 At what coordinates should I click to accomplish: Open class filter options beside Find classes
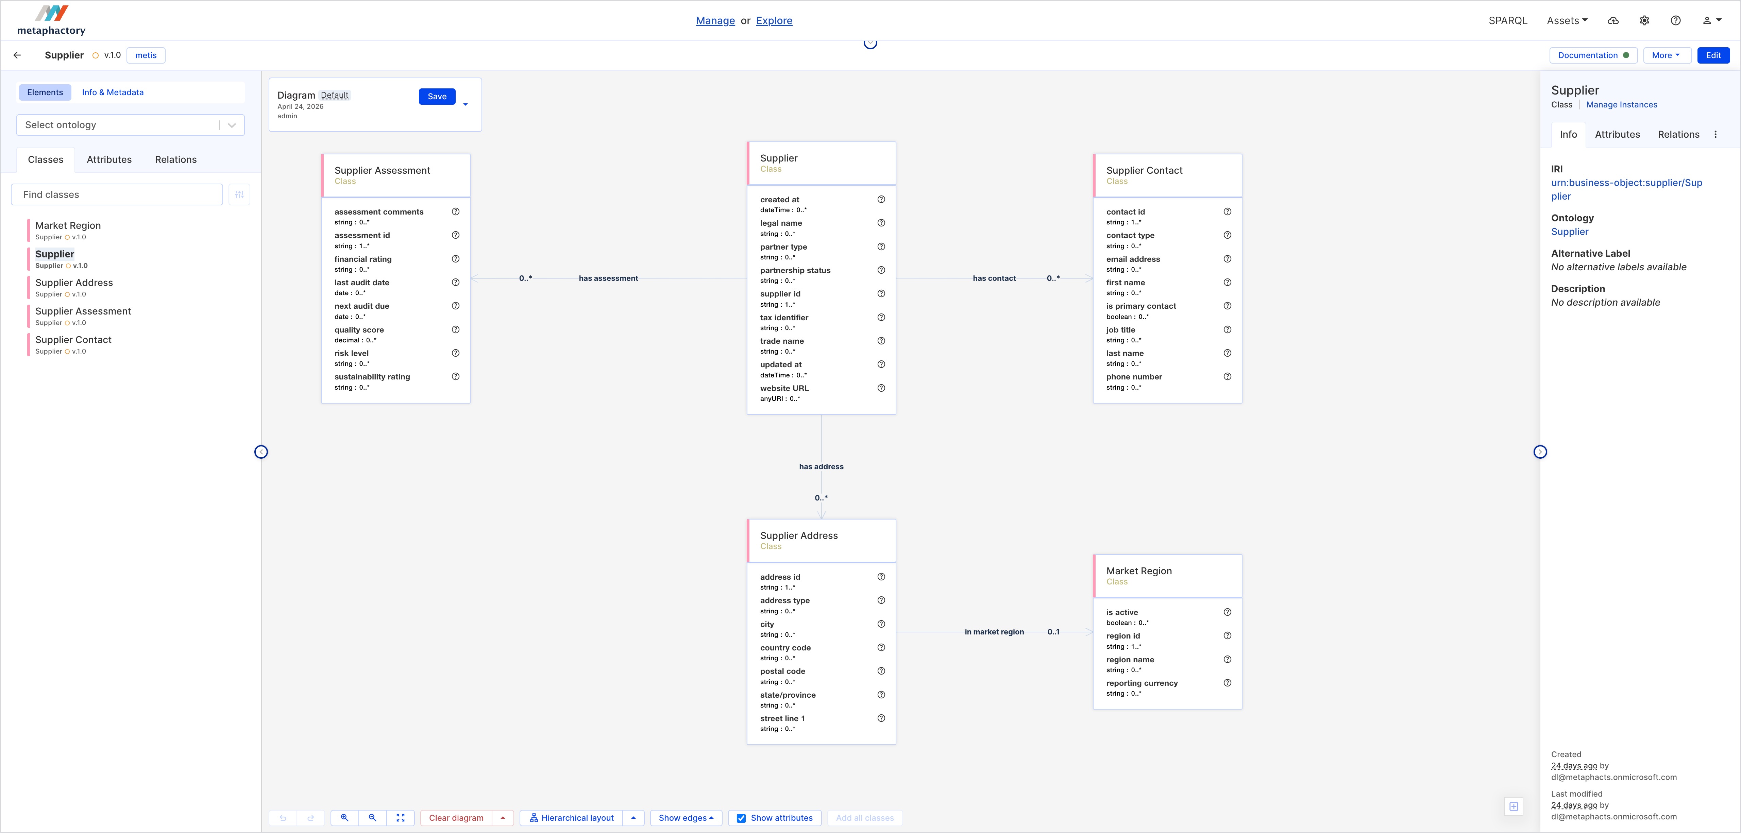[239, 194]
